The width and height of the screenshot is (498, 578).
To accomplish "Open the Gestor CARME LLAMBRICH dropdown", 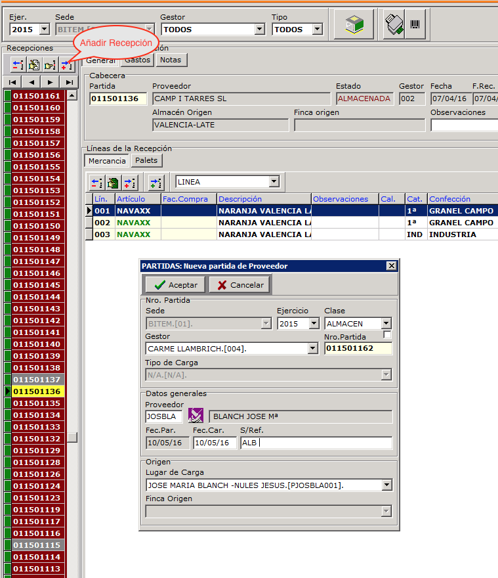I will [x=312, y=348].
